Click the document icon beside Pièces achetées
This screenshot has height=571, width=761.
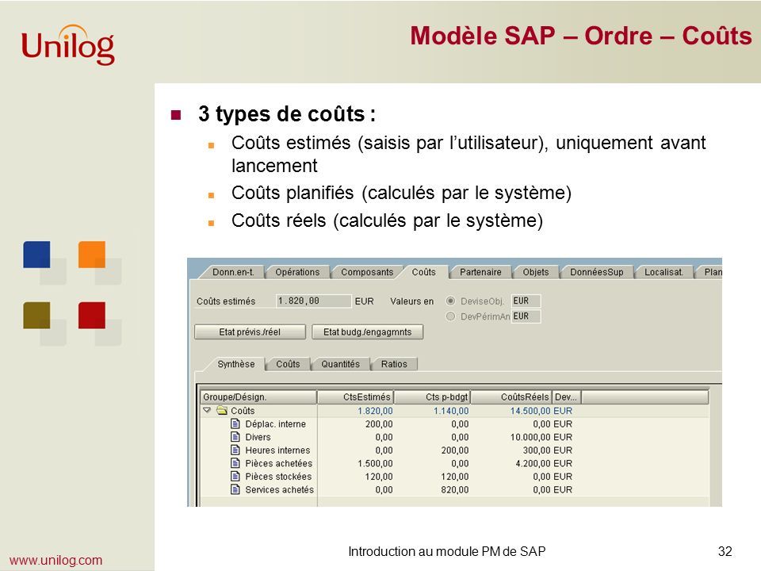point(235,463)
